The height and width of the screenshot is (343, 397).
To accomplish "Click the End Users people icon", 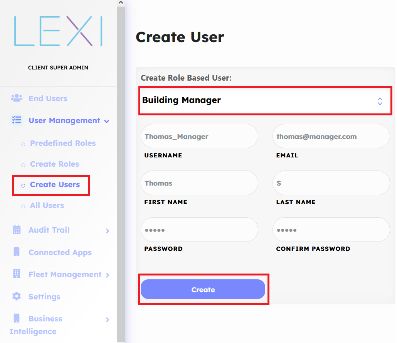I will point(17,98).
